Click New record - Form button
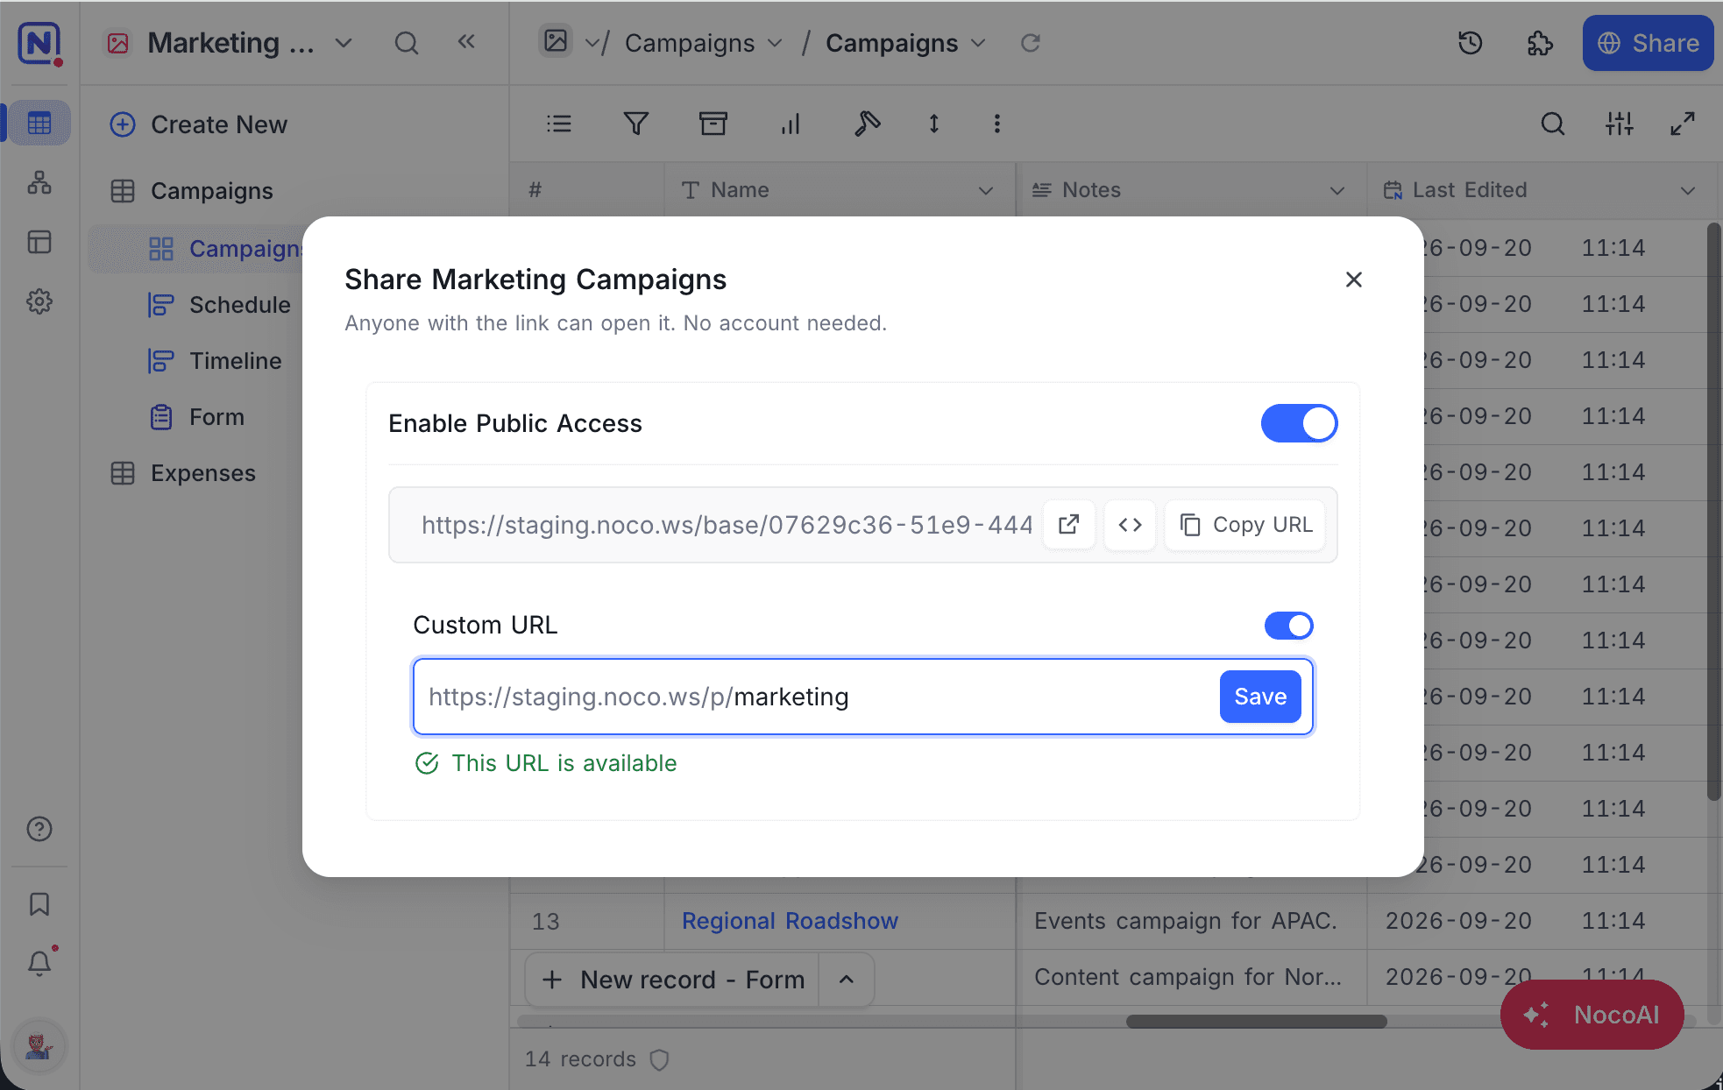Image resolution: width=1723 pixels, height=1090 pixels. (673, 980)
